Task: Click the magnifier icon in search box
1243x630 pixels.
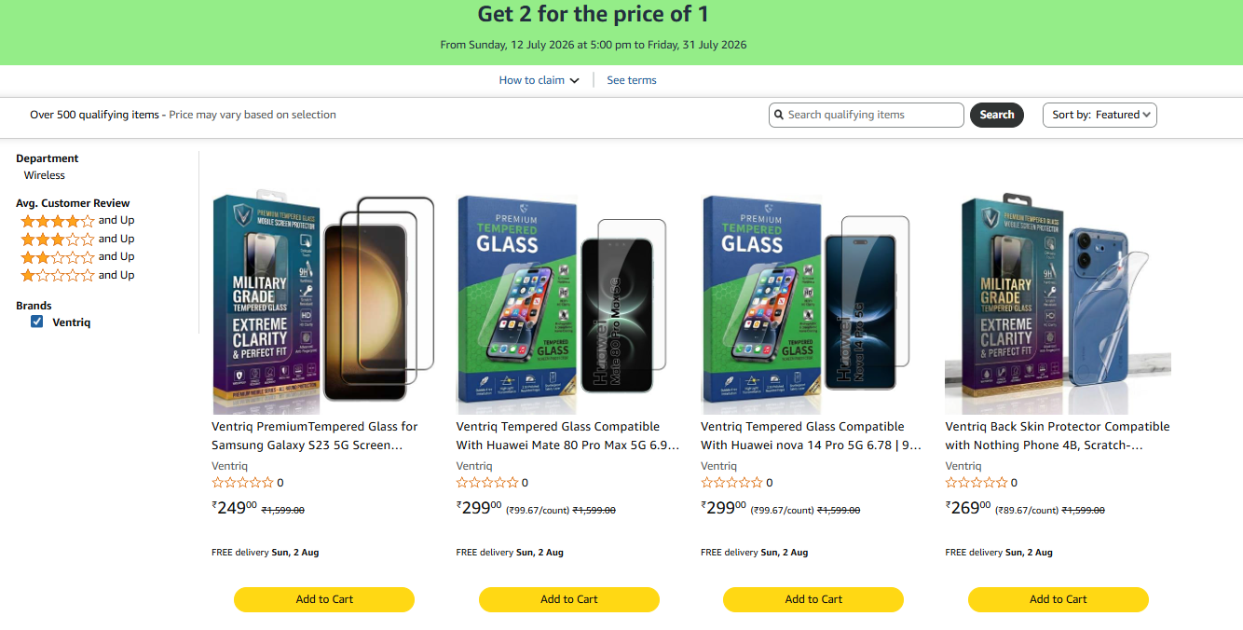Action: (x=780, y=115)
